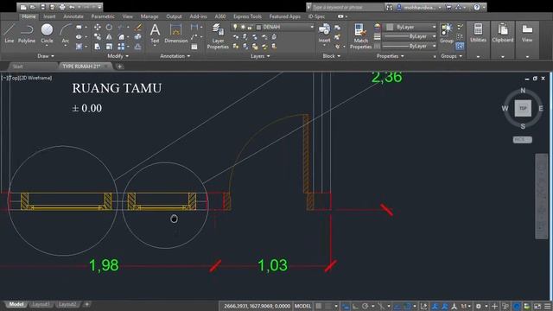Open the Parametric ribbon tab
This screenshot has width=553, height=311.
(x=103, y=16)
